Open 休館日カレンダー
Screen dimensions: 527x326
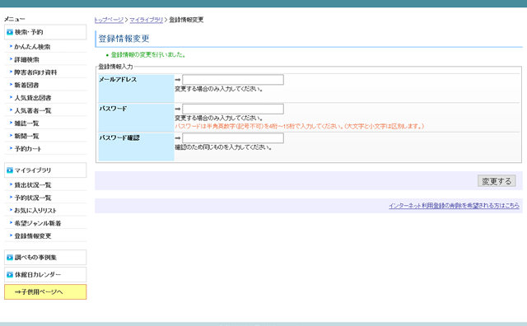tap(45, 275)
